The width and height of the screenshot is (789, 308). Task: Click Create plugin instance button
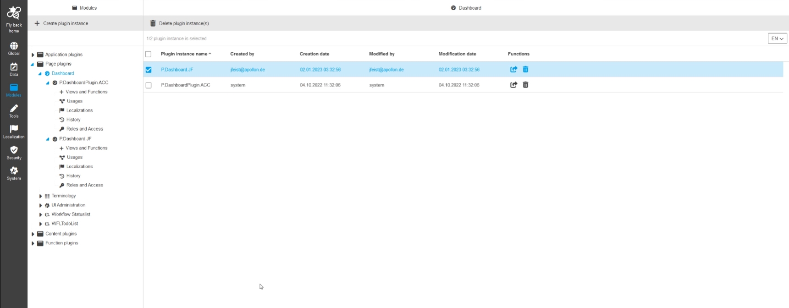[x=61, y=23]
